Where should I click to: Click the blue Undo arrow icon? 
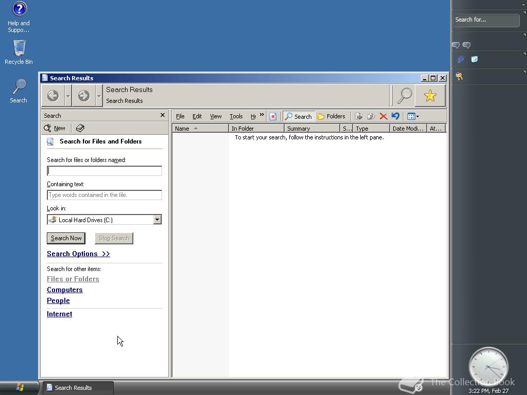pyautogui.click(x=395, y=117)
